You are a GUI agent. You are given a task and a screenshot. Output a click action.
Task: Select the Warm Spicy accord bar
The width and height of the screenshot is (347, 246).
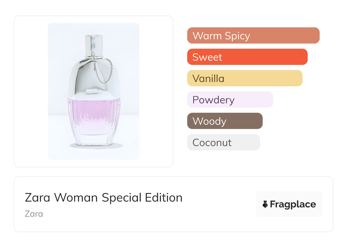pos(253,36)
